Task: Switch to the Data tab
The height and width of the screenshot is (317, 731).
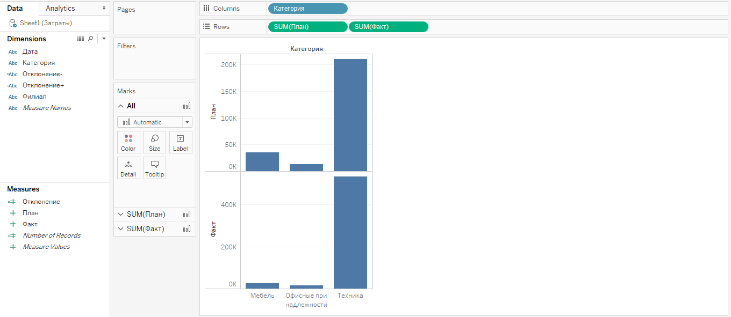Action: (15, 9)
